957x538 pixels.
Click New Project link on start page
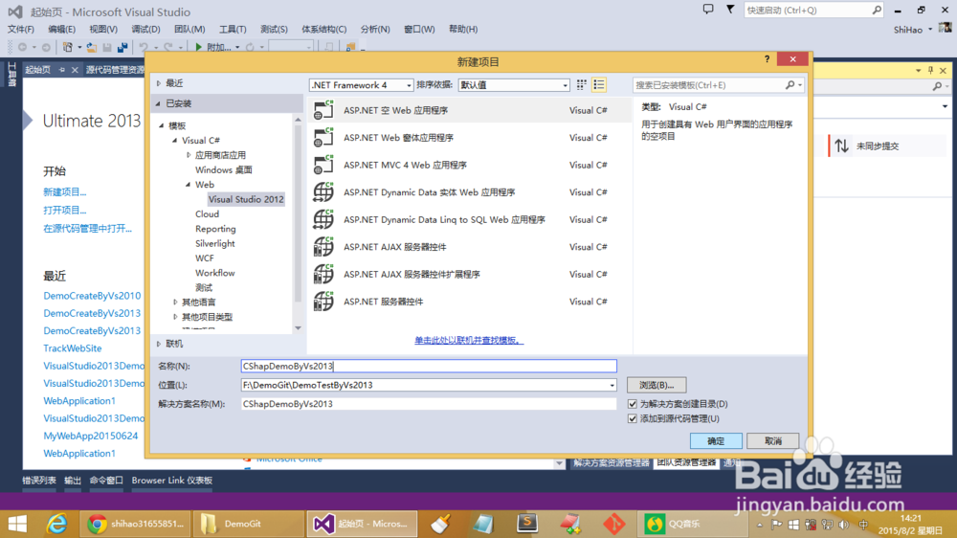pyautogui.click(x=65, y=191)
